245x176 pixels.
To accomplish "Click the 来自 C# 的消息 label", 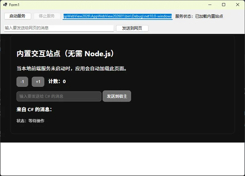I will pyautogui.click(x=34, y=109).
